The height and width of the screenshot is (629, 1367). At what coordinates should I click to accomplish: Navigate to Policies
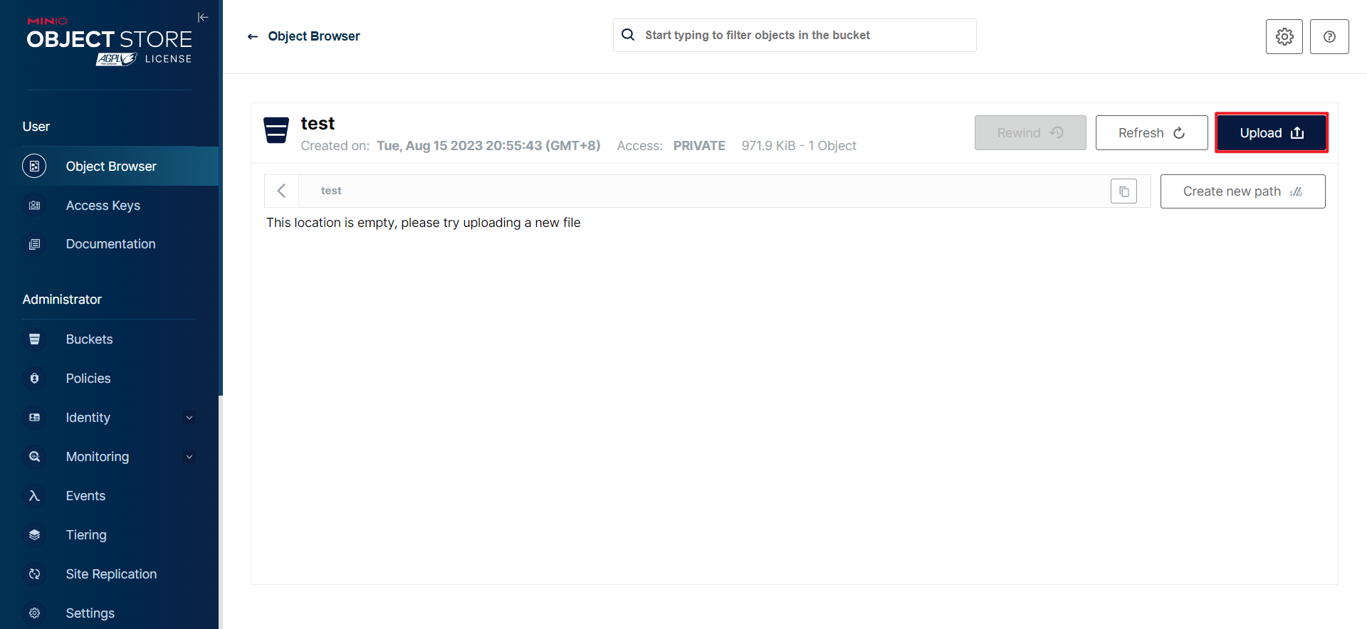tap(88, 379)
